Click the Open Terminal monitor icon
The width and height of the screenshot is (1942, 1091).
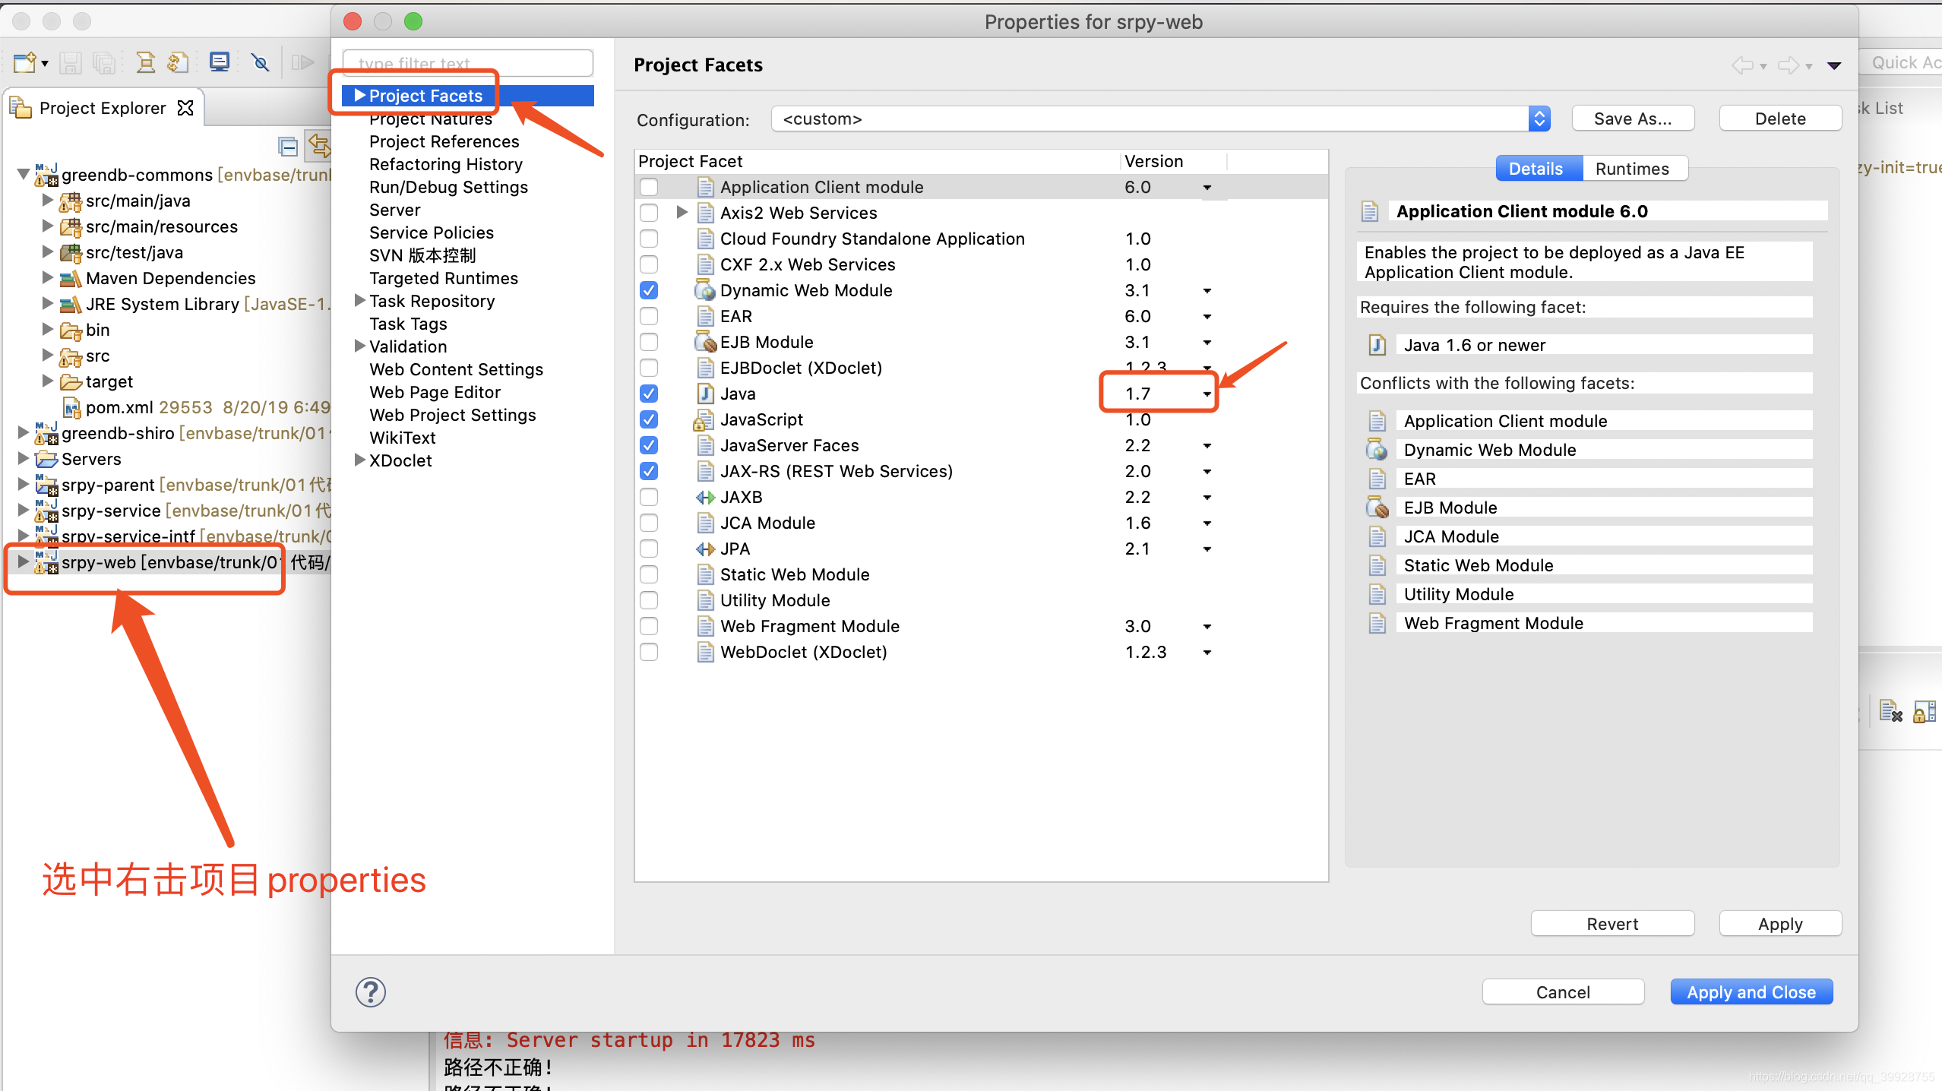click(220, 62)
